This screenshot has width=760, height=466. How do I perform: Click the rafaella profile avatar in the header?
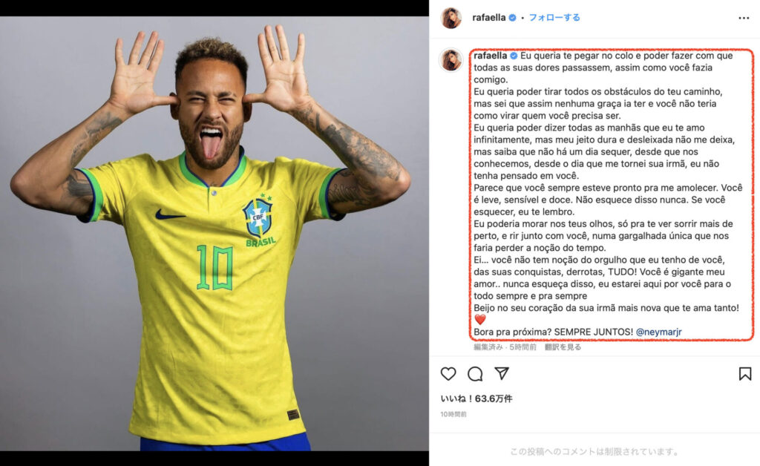pos(451,18)
